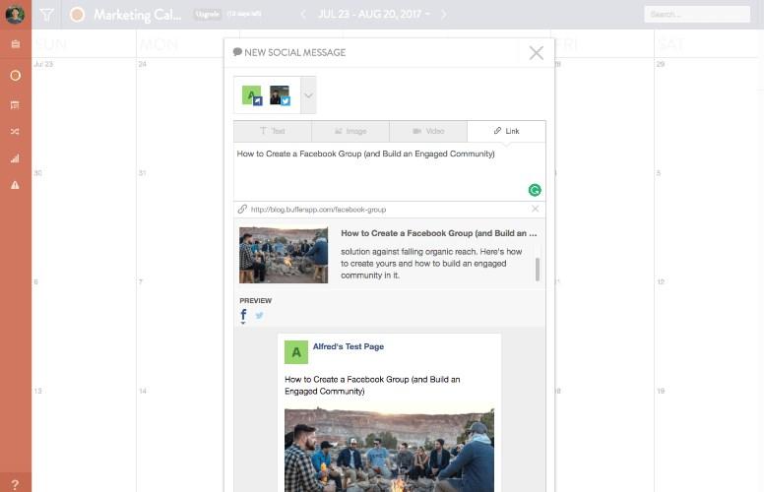Click the Upgrade button
764x492 pixels.
pos(207,14)
